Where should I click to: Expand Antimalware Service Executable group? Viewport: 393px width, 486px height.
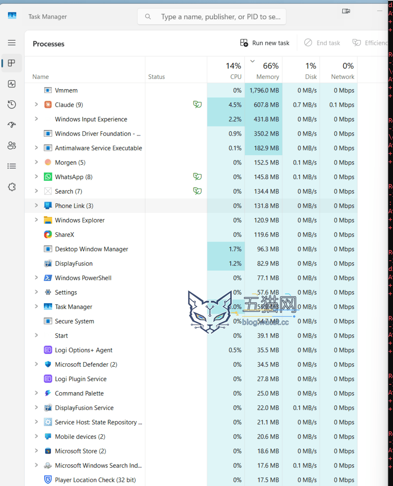click(36, 148)
